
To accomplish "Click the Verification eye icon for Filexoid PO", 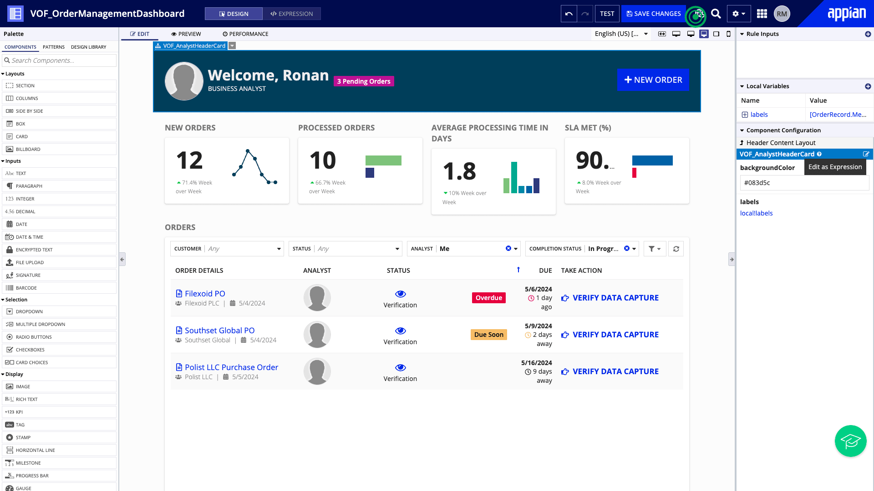I will [400, 294].
